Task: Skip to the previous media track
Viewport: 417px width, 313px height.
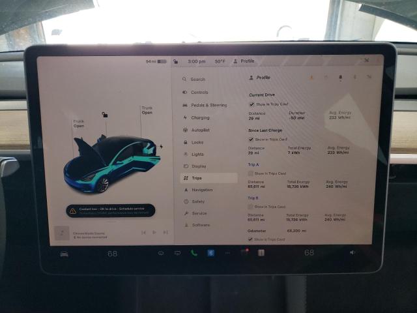Action: coord(143,233)
